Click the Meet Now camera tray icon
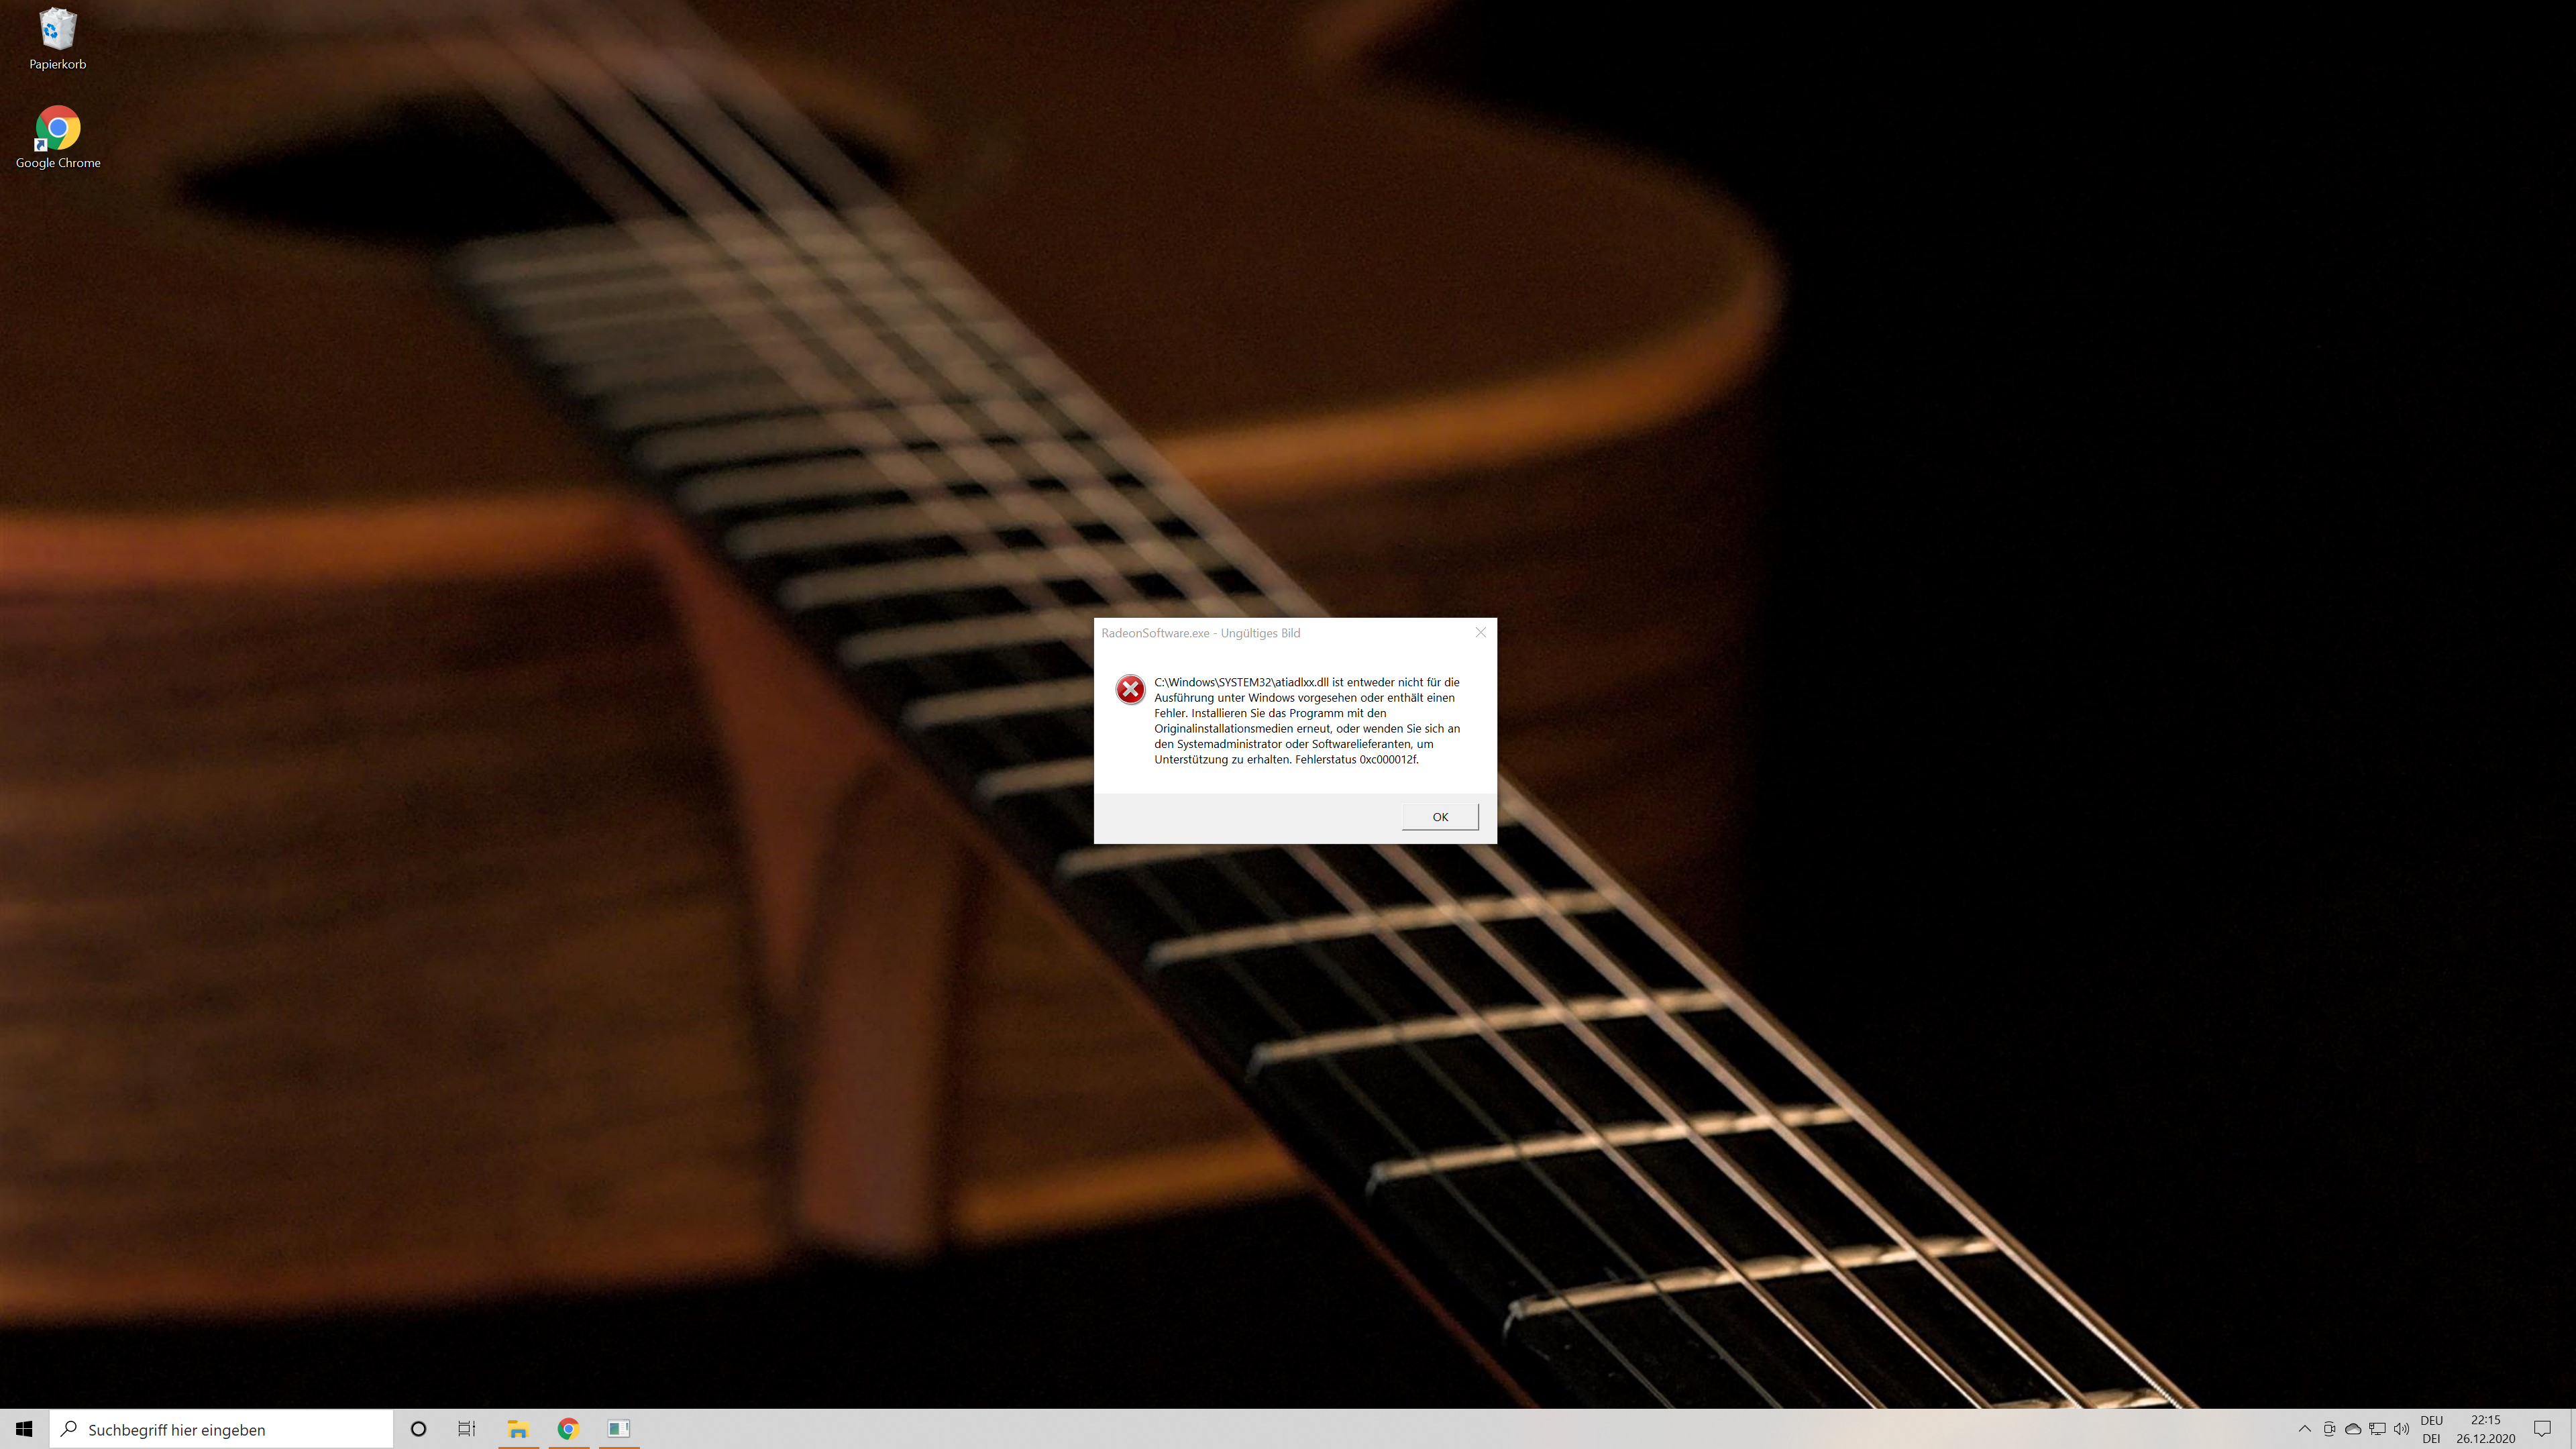This screenshot has width=2576, height=1449. pyautogui.click(x=2329, y=1429)
